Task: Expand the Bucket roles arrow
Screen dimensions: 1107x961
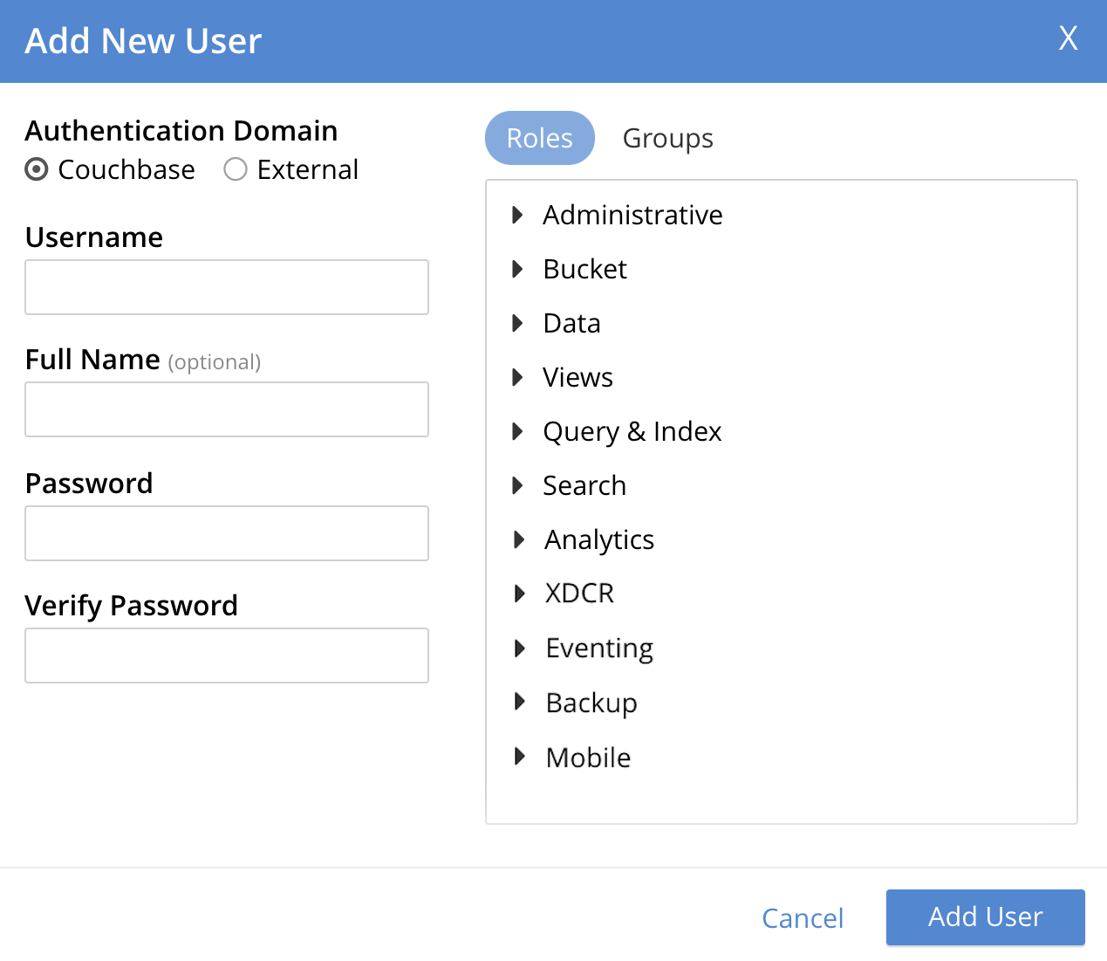Action: (518, 269)
